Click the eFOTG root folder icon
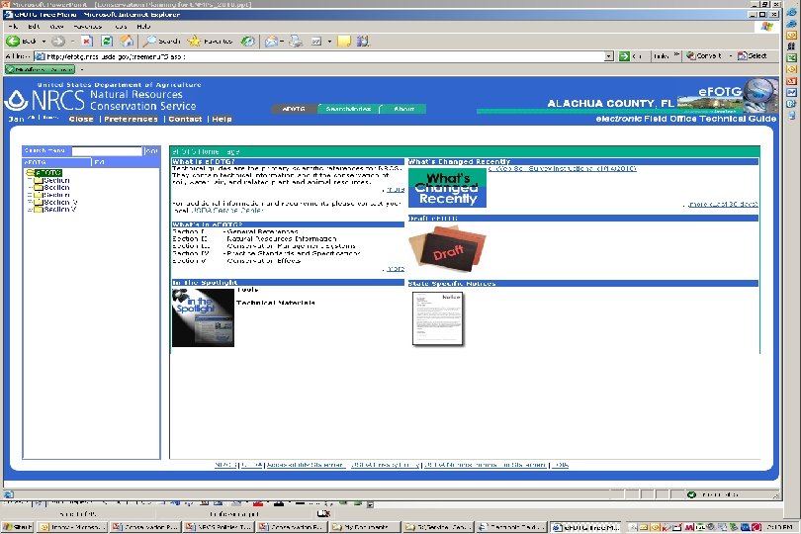The height and width of the screenshot is (534, 801). tap(31, 173)
